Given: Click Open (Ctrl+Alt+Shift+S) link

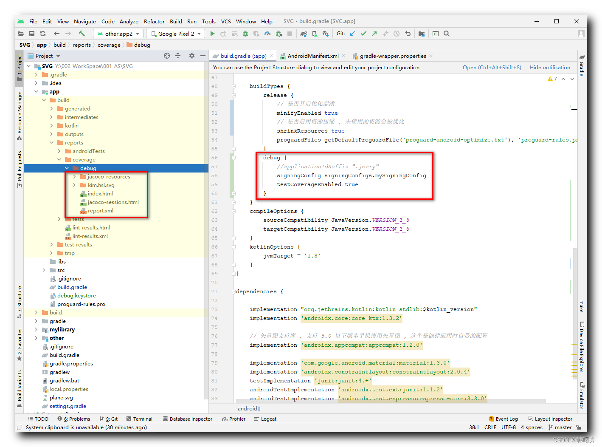Looking at the screenshot, I should tap(492, 68).
